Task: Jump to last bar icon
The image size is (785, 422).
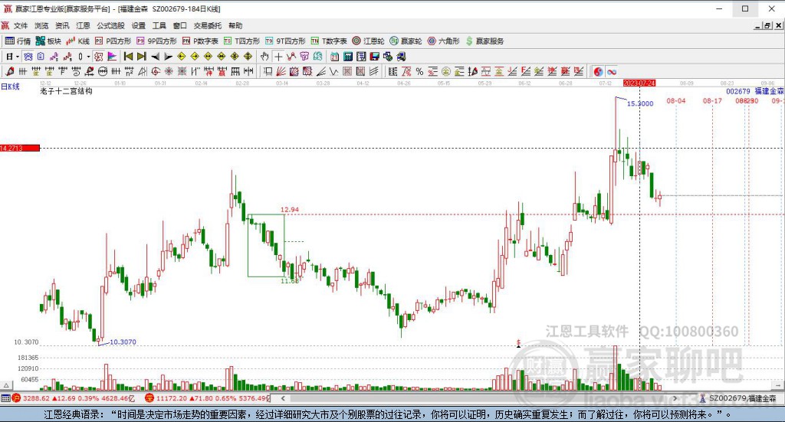Action: (142, 57)
